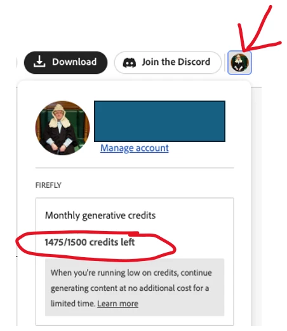Click the partially hidden button left of Download
Image resolution: width=287 pixels, height=331 pixels.
17,62
